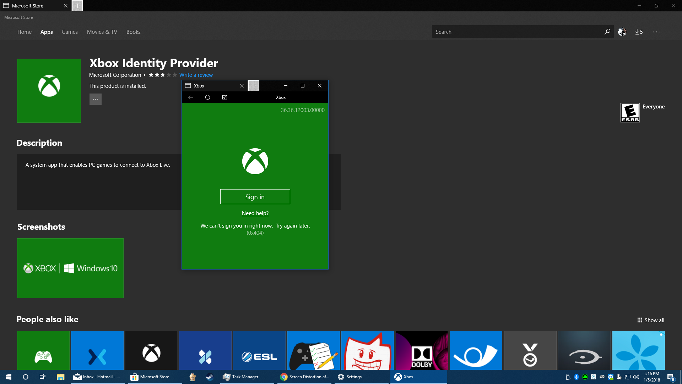
Task: Open Task View on the taskbar
Action: pyautogui.click(x=43, y=377)
